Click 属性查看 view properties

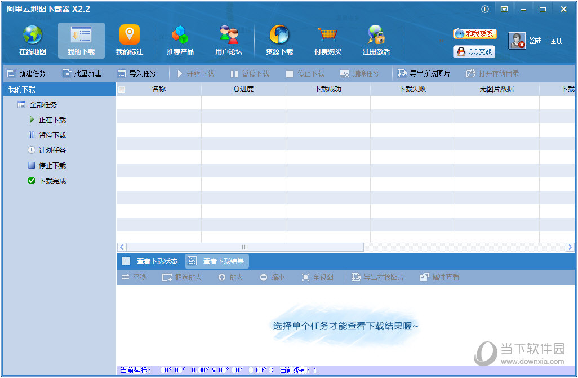click(440, 277)
